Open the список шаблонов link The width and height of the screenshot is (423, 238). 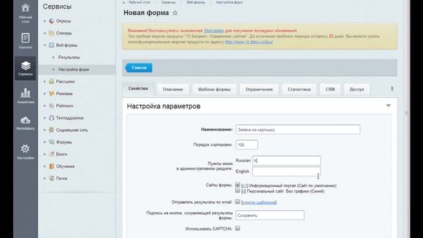[258, 202]
